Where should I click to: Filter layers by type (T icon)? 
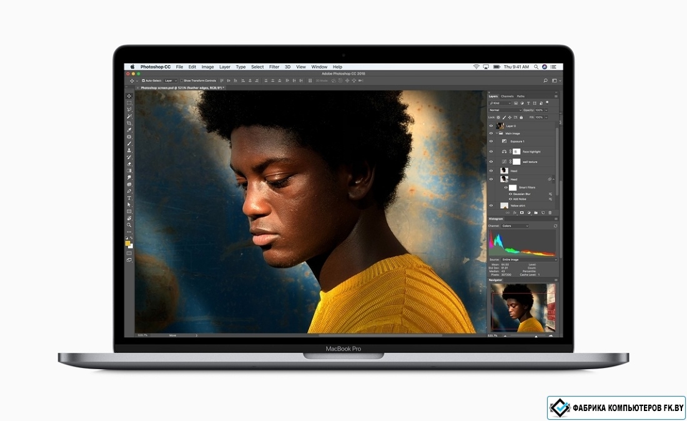click(528, 104)
